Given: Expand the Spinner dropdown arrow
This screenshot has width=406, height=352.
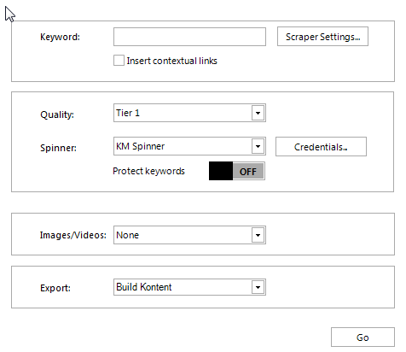Looking at the screenshot, I should (258, 146).
